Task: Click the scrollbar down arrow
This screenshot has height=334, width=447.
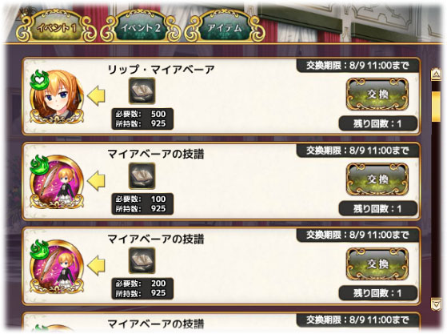Action: 436,304
